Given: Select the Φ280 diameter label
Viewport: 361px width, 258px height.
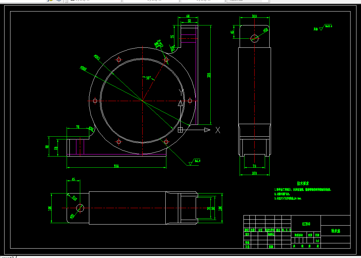Looking at the screenshot, I should (97, 57).
